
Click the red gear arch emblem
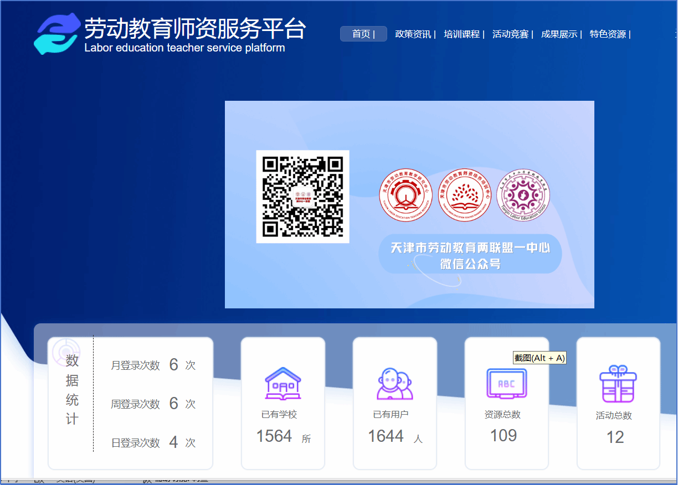(405, 195)
